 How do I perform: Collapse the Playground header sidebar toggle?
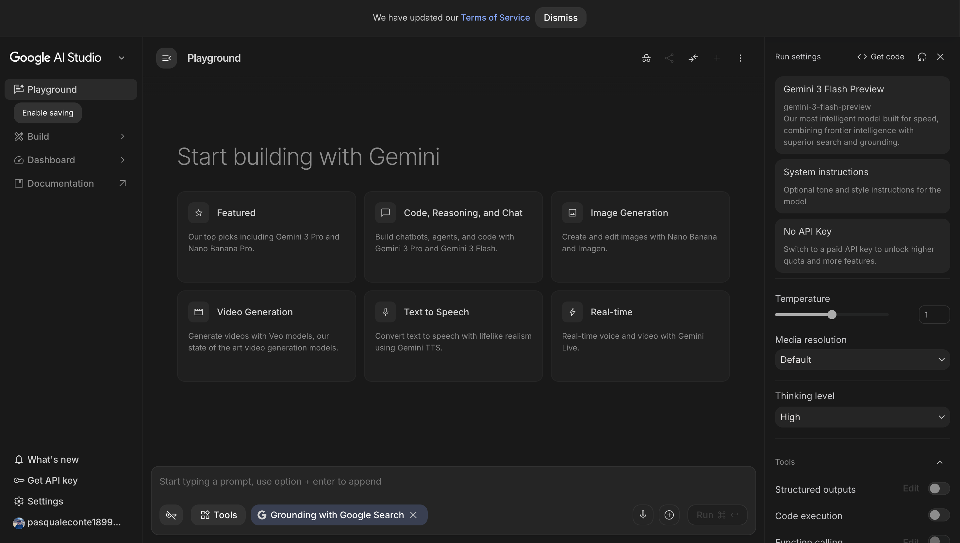(166, 58)
